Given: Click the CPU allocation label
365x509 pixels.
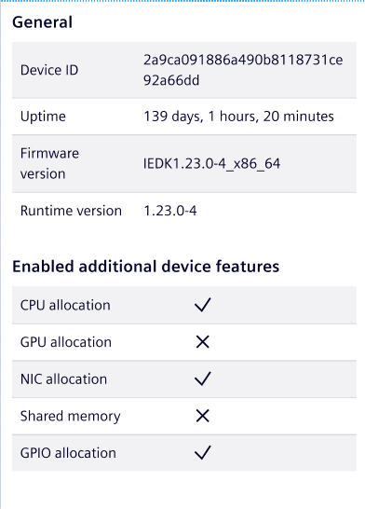Looking at the screenshot, I should pos(65,305).
